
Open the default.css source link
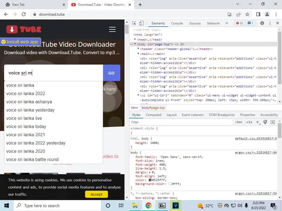click(256, 138)
